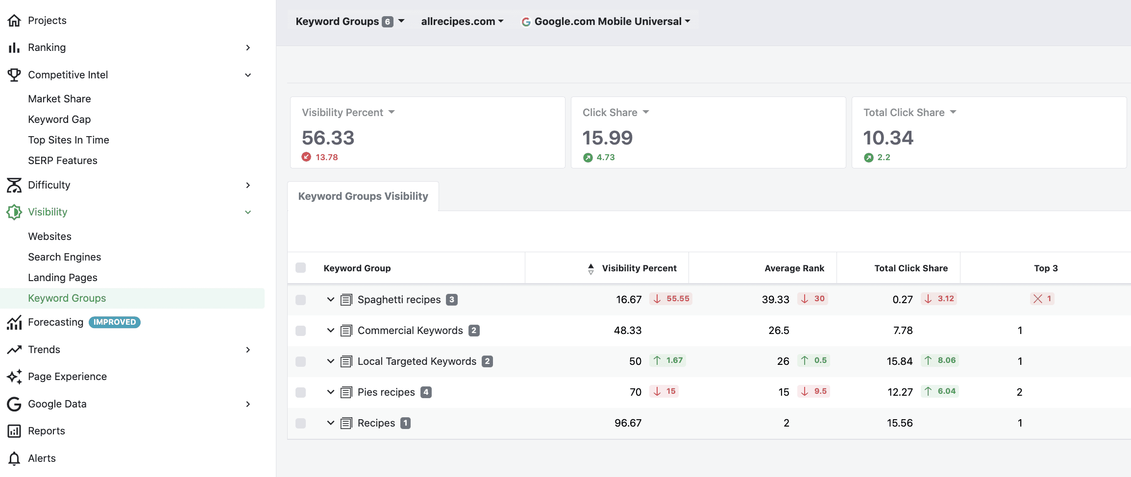Open Keyword Gap in the sidebar

(59, 119)
